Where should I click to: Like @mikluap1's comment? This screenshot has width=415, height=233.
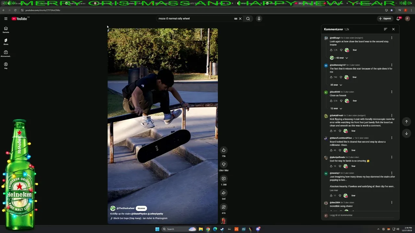(x=331, y=50)
